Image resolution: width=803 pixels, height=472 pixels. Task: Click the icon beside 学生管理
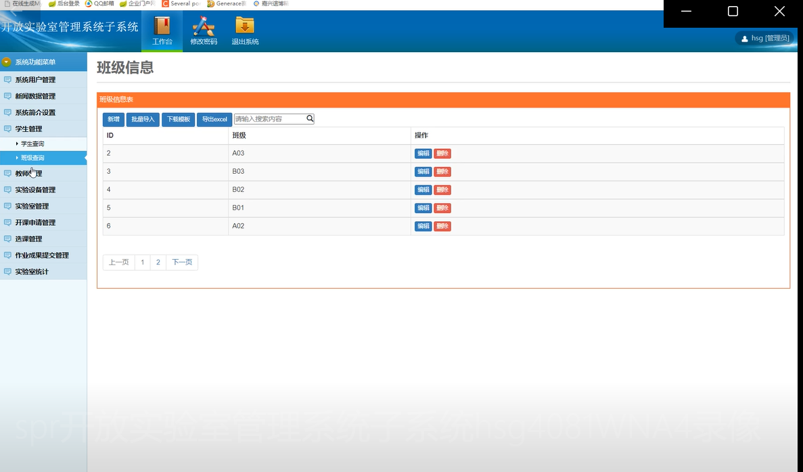(7, 129)
